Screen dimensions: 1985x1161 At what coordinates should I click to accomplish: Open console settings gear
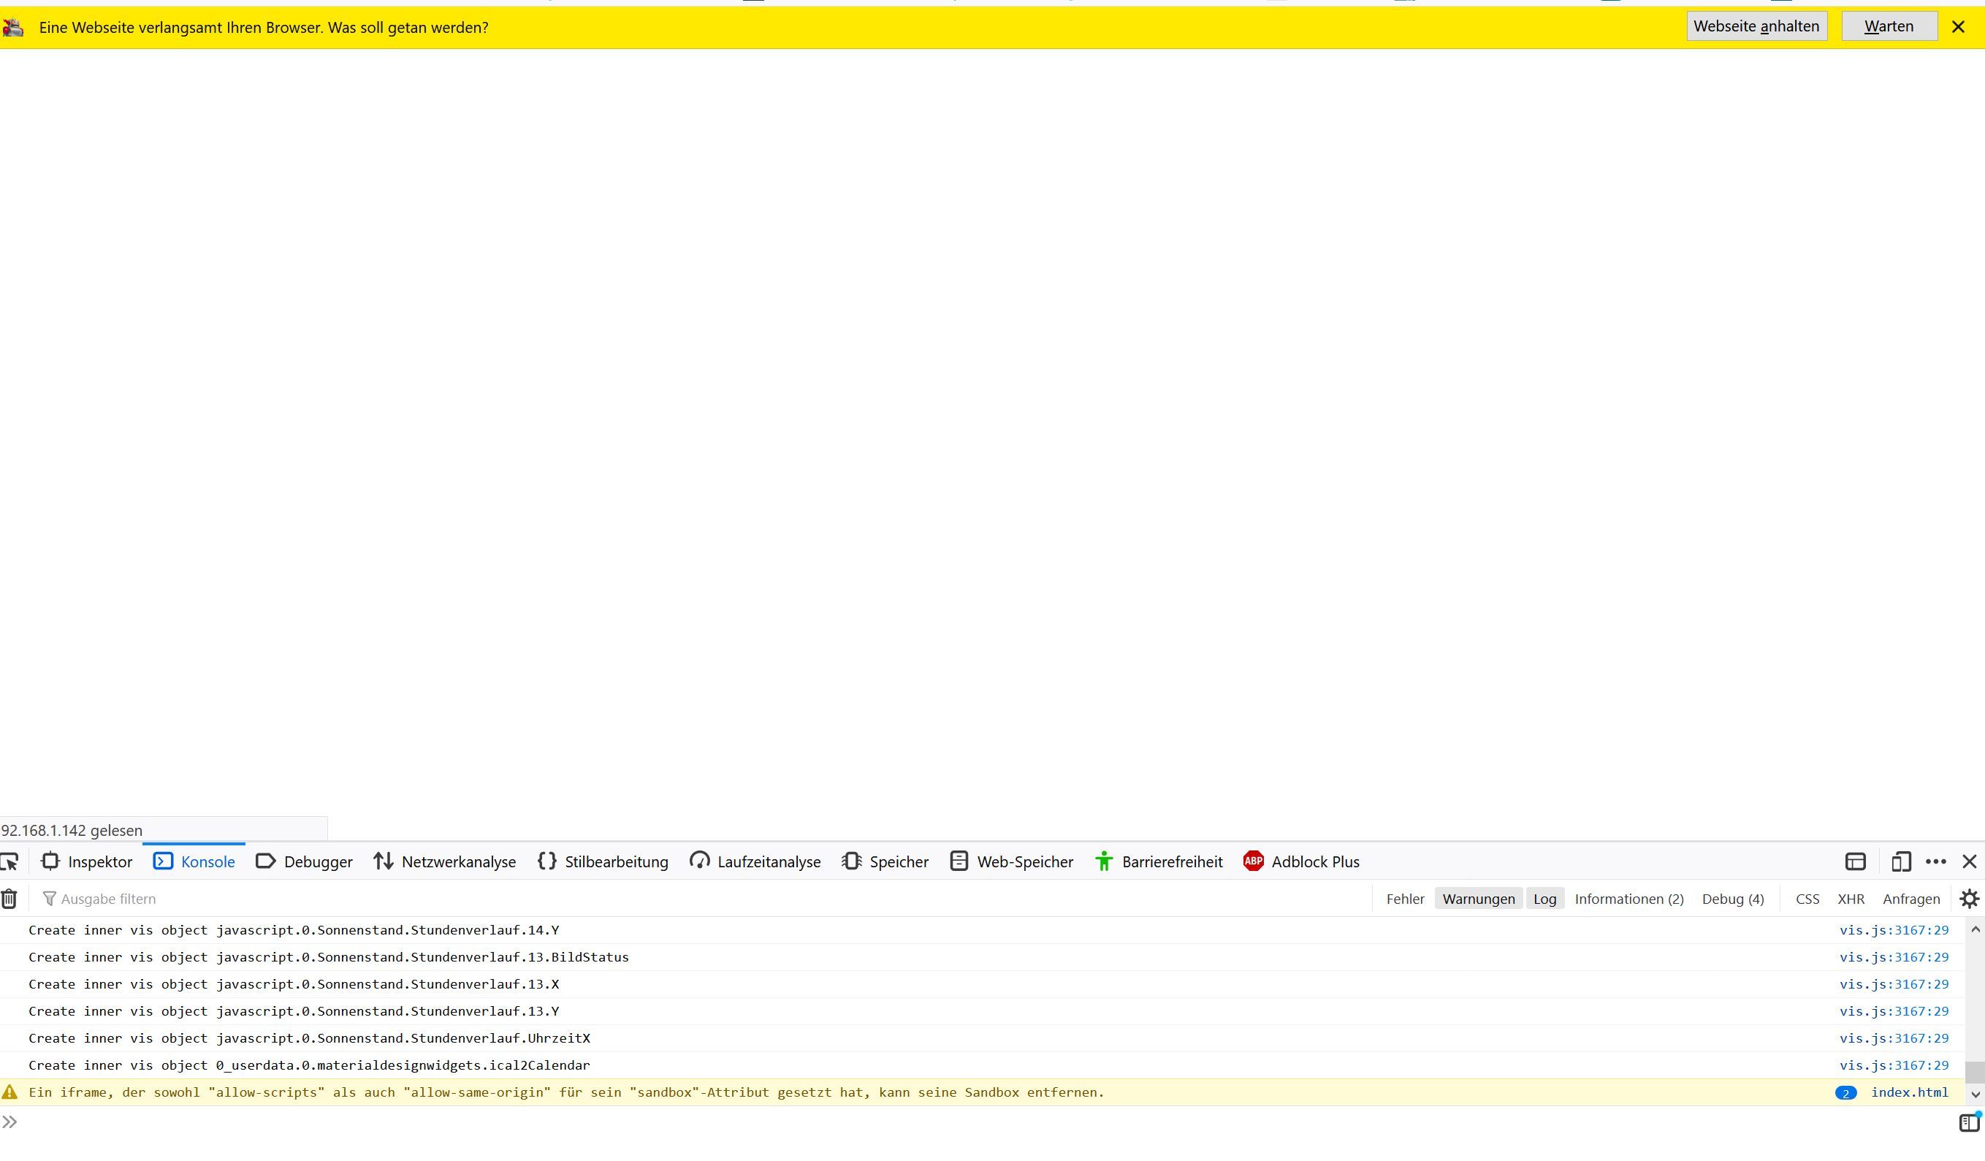1968,899
